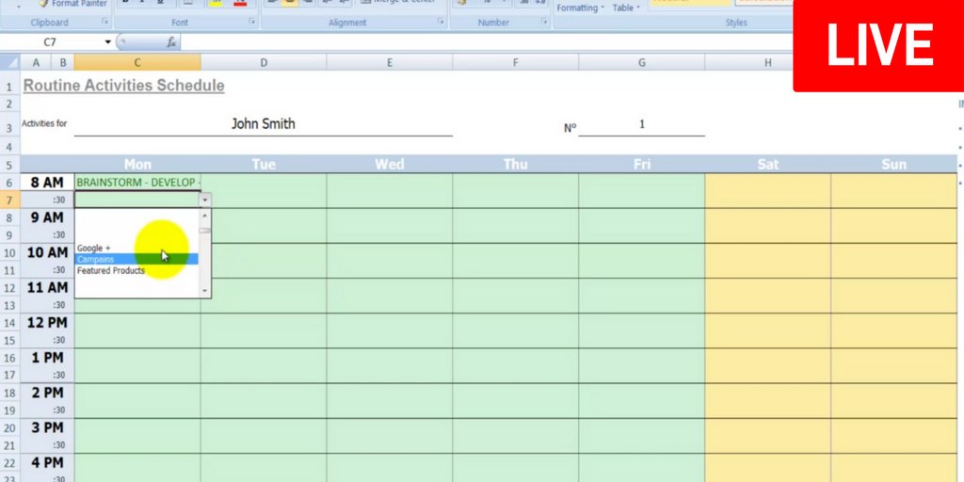Viewport: 964px width, 482px height.
Task: Select column E header
Action: (389, 62)
